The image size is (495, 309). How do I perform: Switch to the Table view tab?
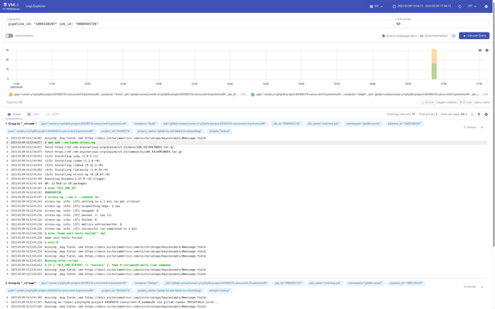click(33, 114)
